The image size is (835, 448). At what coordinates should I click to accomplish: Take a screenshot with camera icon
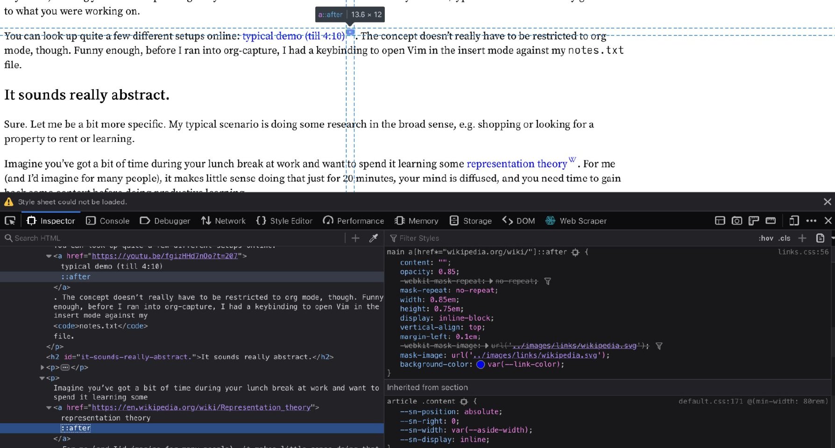pos(736,221)
